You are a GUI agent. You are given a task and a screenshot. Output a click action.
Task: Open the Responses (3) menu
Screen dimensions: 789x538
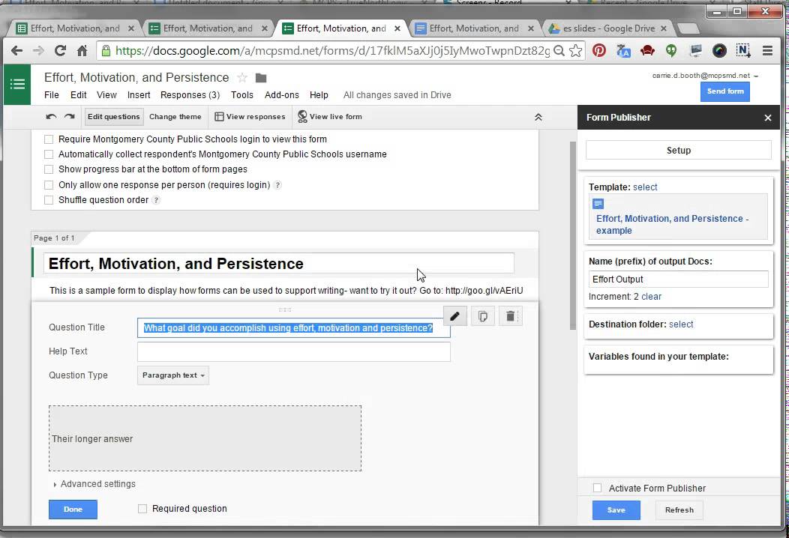(190, 95)
